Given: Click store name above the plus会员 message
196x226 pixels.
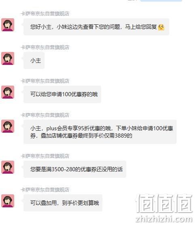Looking at the screenshot, I should (x=45, y=115).
